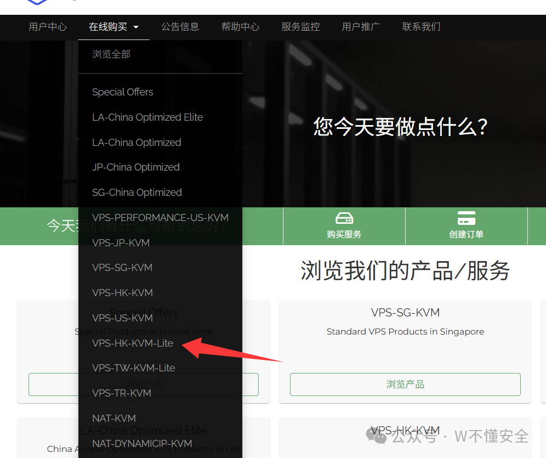Open the 用户中心 menu item
The height and width of the screenshot is (458, 546).
(48, 26)
